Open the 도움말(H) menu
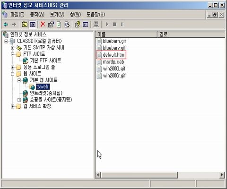Image resolution: width=227 pixels, height=189 pixels. 96,15
